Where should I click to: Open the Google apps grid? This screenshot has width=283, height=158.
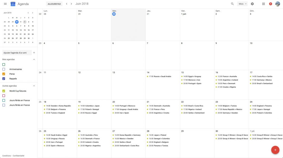pyautogui.click(x=263, y=4)
